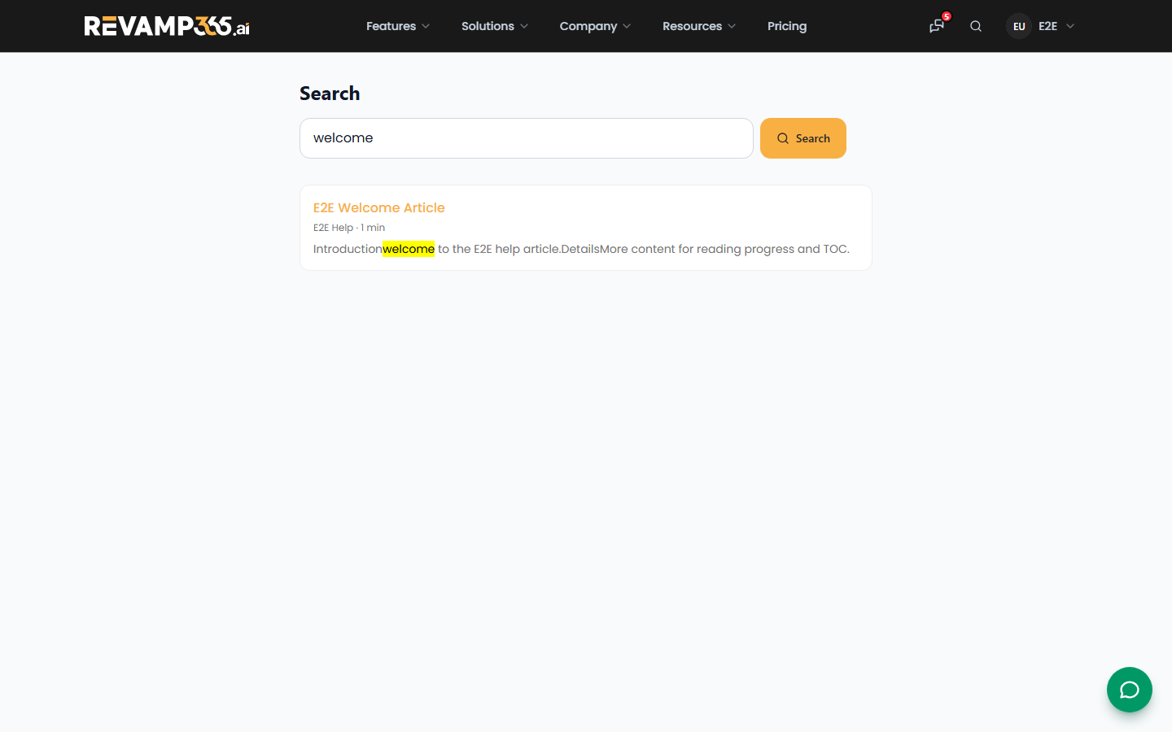Open the green chat widget bubble
Viewport: 1172px width, 732px height.
(x=1130, y=690)
